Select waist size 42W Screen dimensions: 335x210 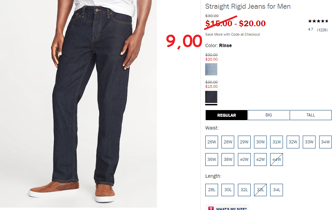(260, 160)
